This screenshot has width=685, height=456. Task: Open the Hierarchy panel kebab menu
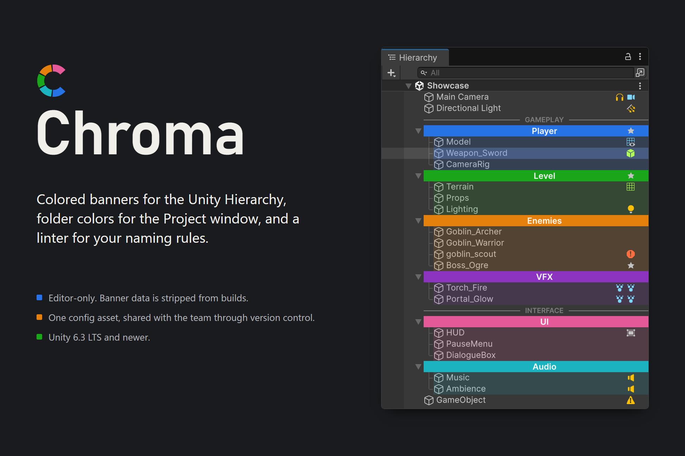click(640, 57)
